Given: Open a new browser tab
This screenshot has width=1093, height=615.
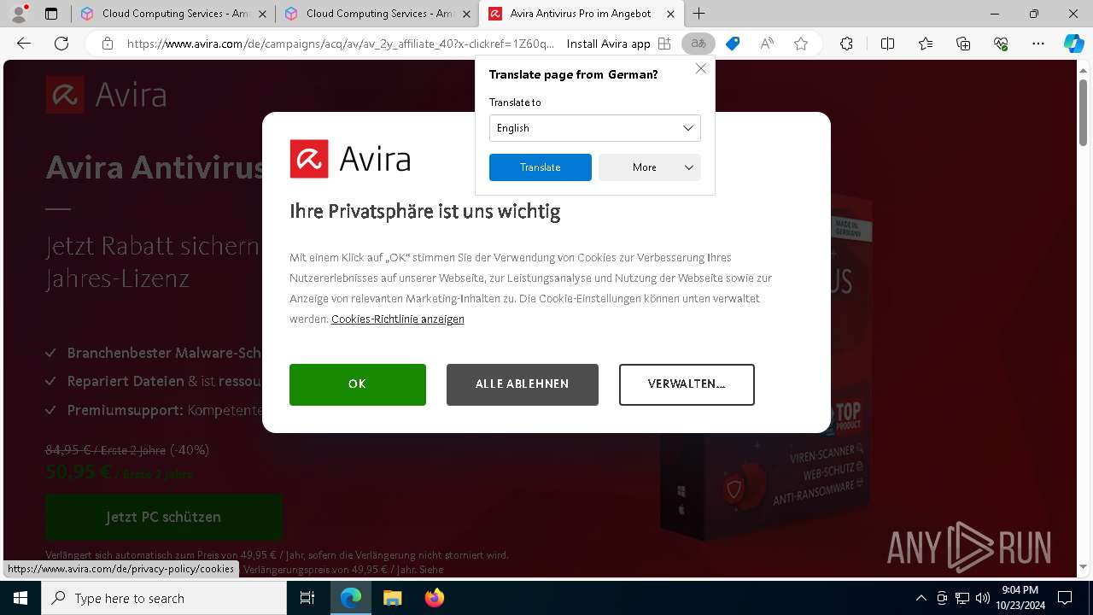Looking at the screenshot, I should [x=699, y=14].
